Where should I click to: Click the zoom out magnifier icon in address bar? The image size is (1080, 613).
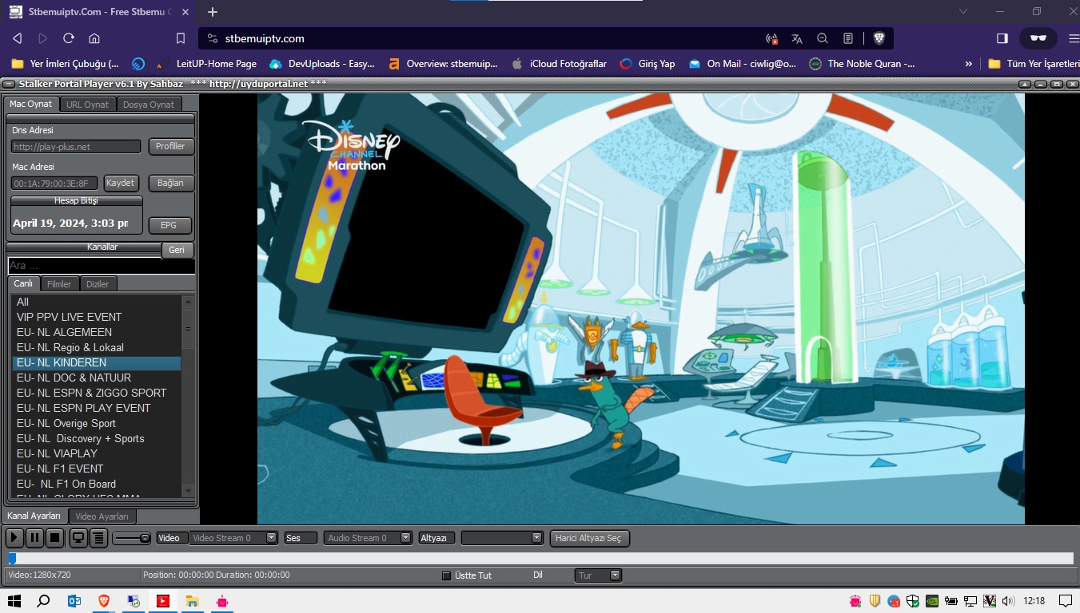coord(823,38)
